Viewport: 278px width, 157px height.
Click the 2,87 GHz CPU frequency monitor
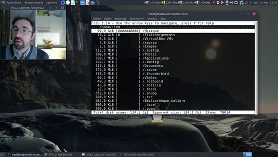coord(169,3)
